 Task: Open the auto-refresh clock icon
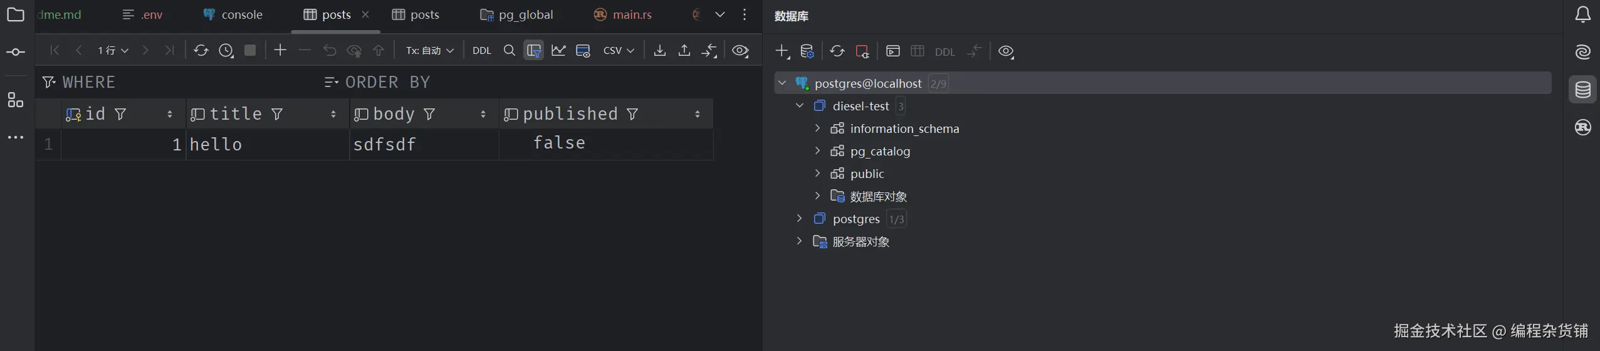tap(226, 51)
